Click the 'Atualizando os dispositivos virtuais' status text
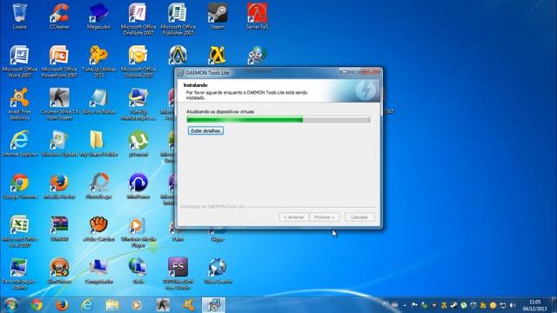The height and width of the screenshot is (313, 557). pos(220,111)
